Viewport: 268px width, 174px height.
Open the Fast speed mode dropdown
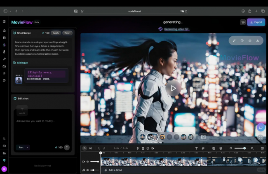[x=23, y=147]
